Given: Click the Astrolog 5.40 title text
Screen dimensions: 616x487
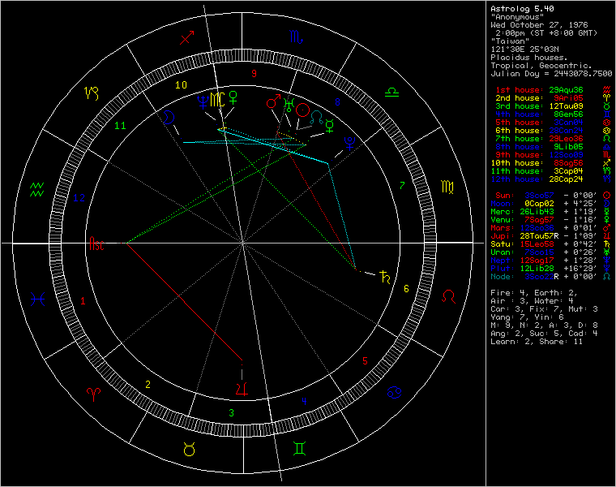Looking at the screenshot, I should pyautogui.click(x=520, y=9).
